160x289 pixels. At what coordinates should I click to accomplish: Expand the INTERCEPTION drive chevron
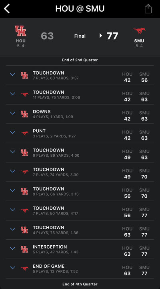point(12,248)
